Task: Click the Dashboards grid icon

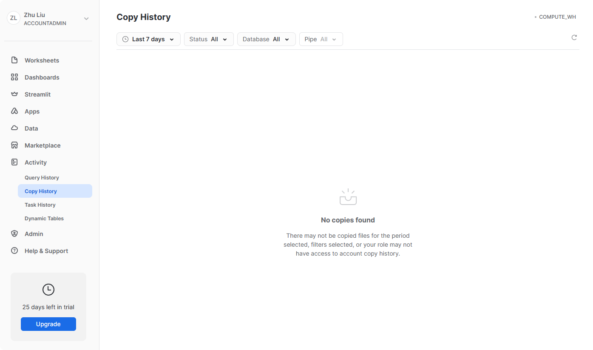Action: click(x=14, y=77)
